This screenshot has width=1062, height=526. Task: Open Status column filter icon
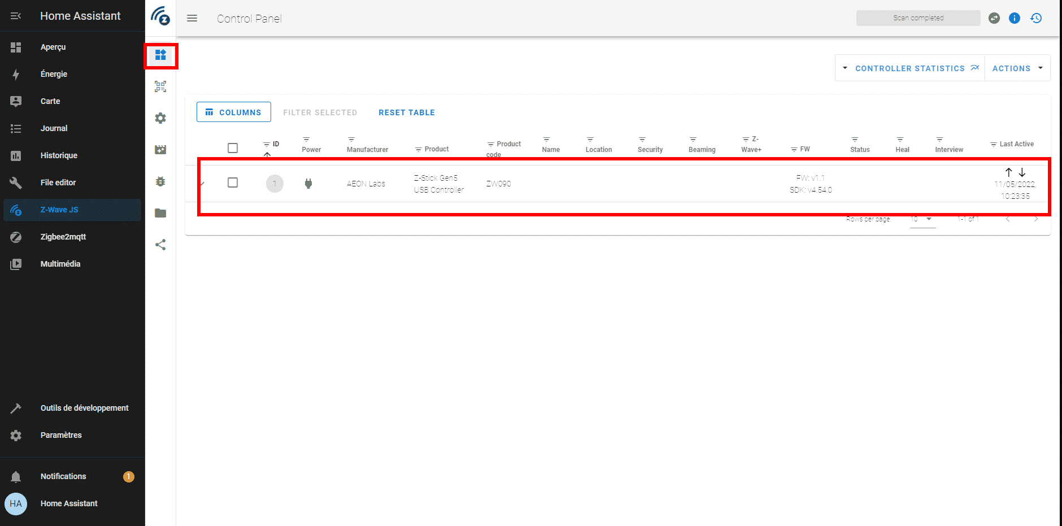(x=855, y=139)
